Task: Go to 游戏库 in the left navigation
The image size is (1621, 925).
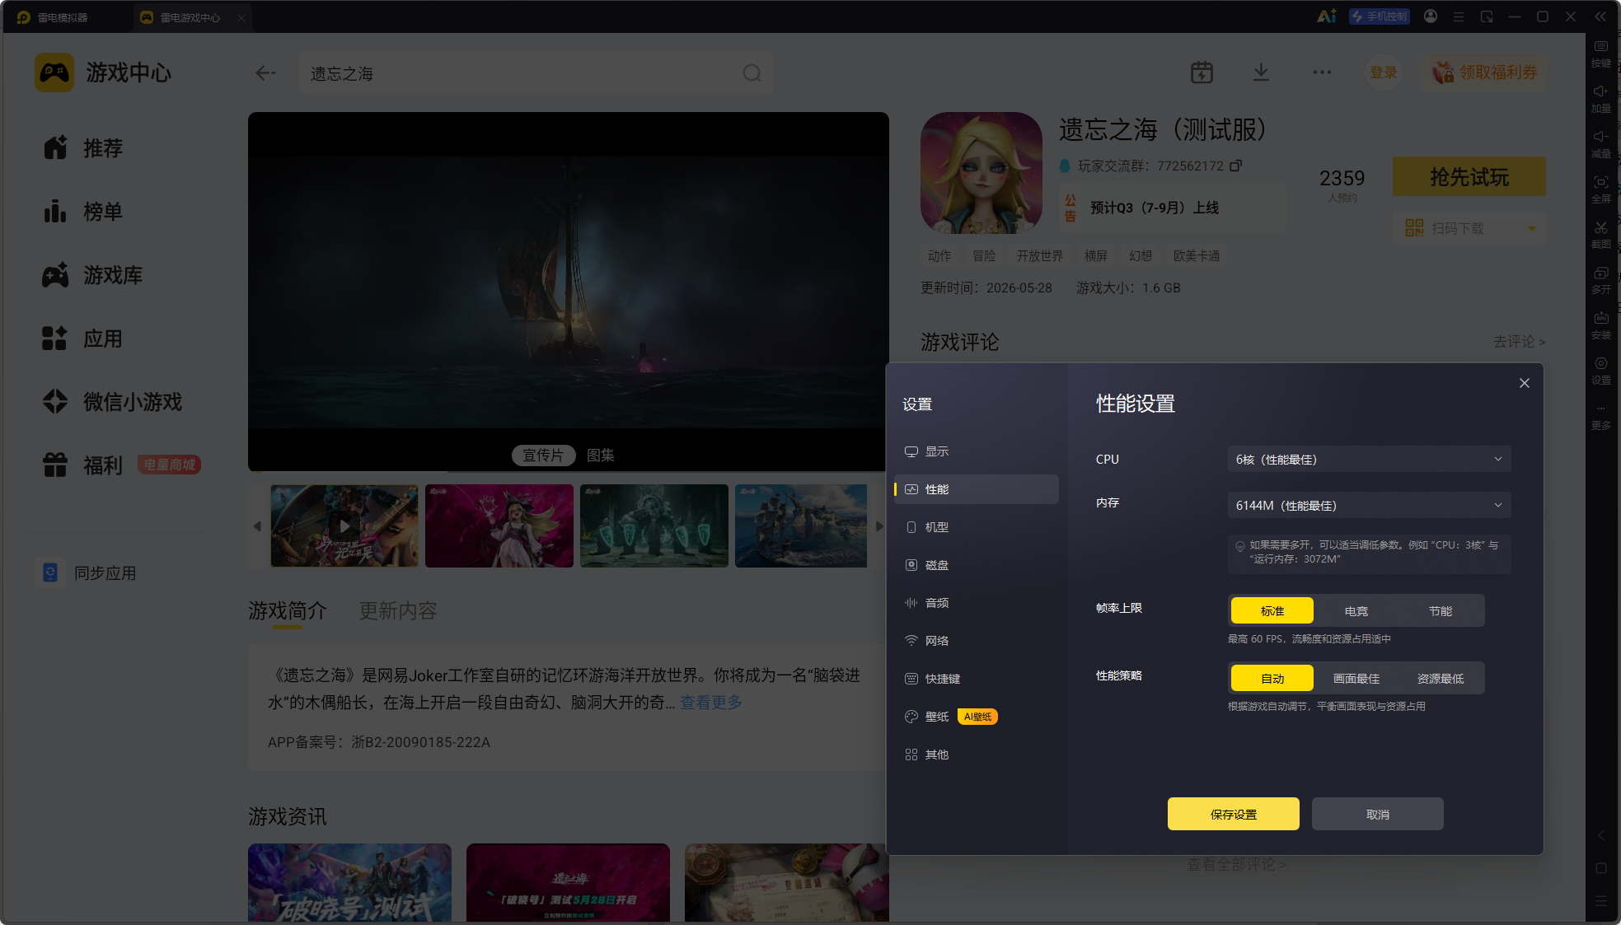Action: click(92, 274)
